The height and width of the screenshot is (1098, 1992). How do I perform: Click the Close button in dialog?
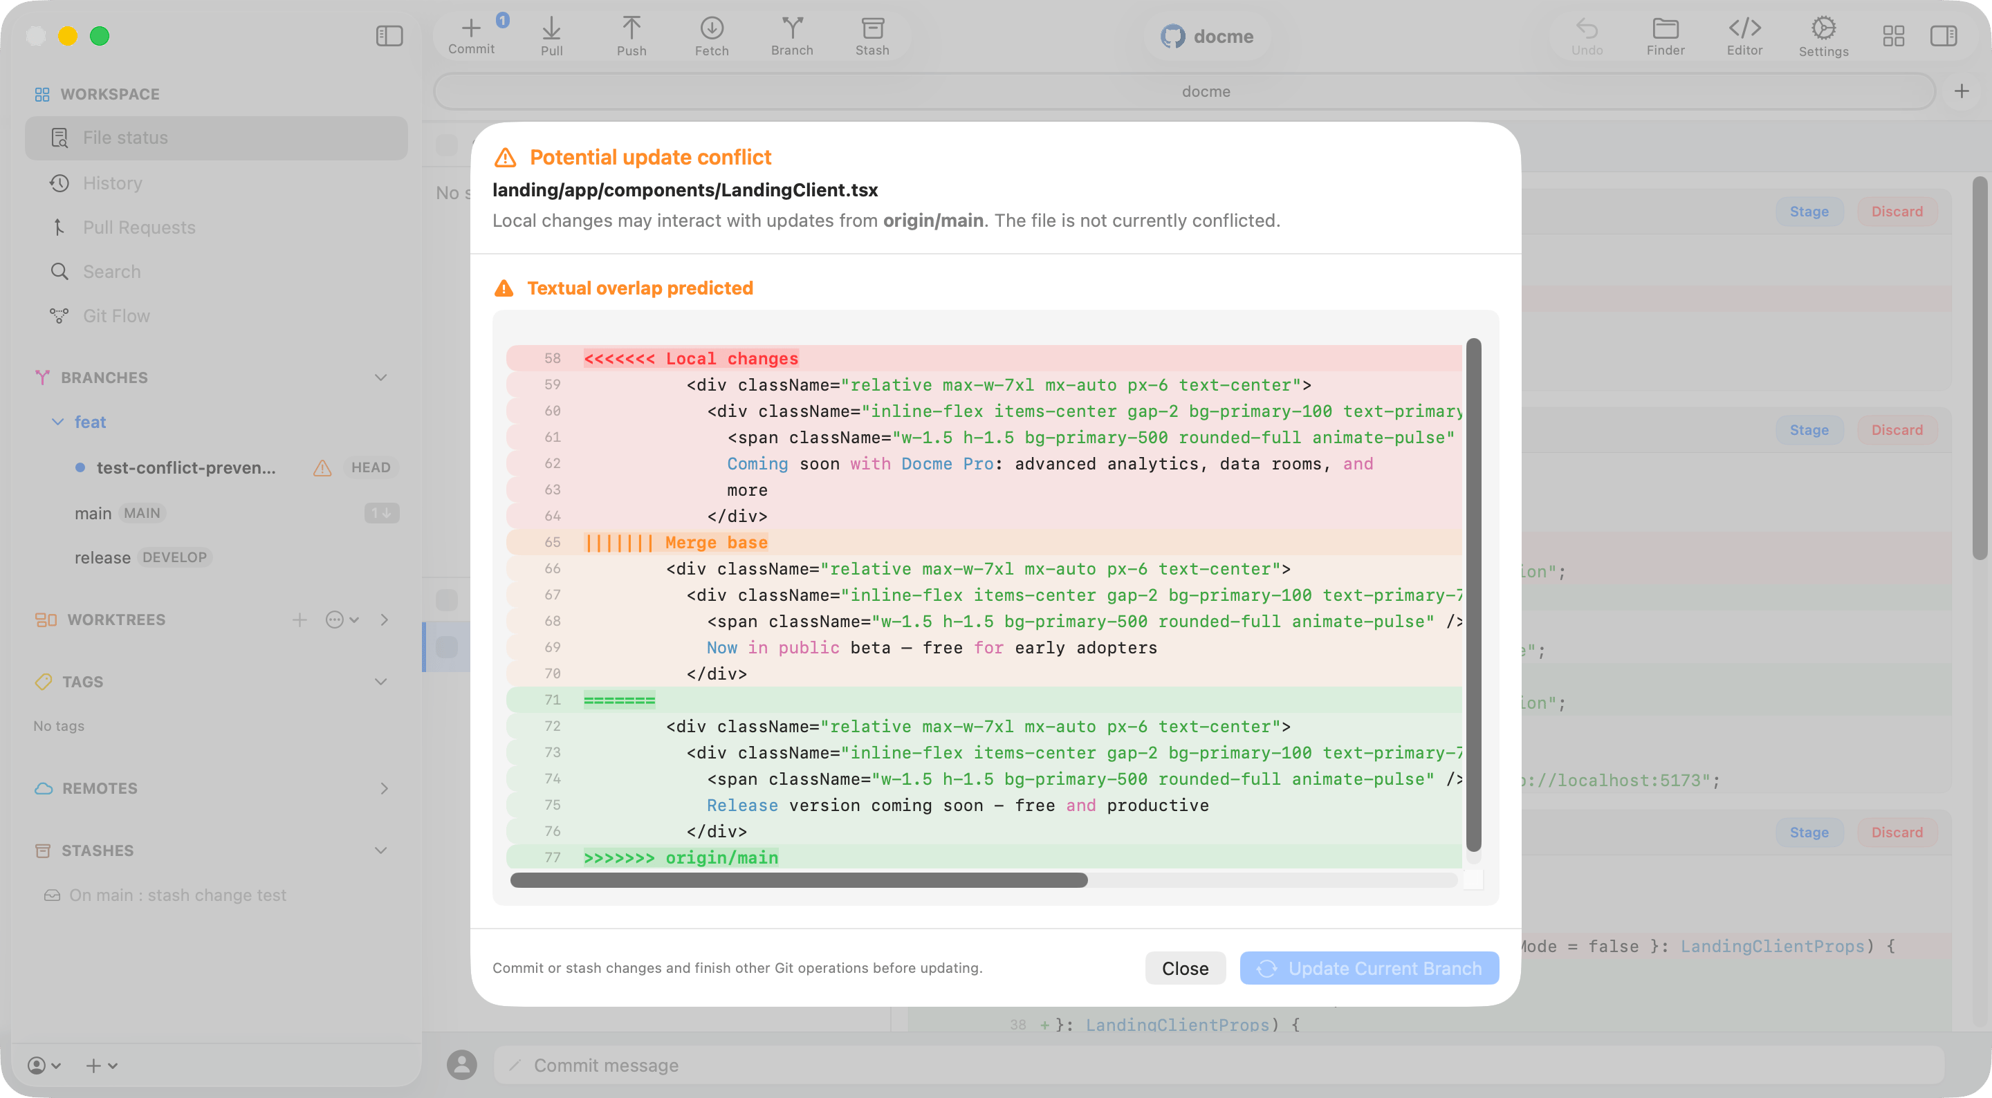[1185, 968]
